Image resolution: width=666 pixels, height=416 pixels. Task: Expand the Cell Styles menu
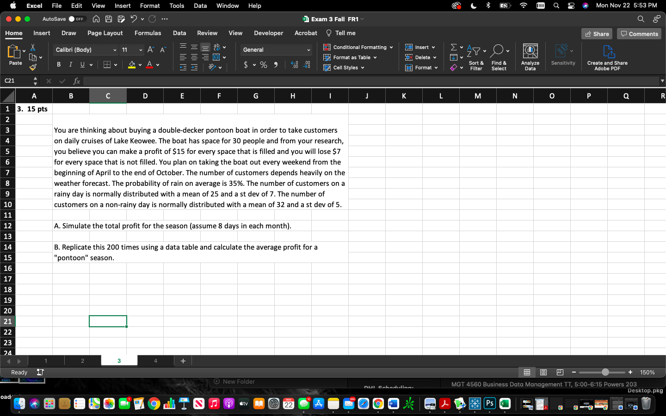tap(344, 67)
